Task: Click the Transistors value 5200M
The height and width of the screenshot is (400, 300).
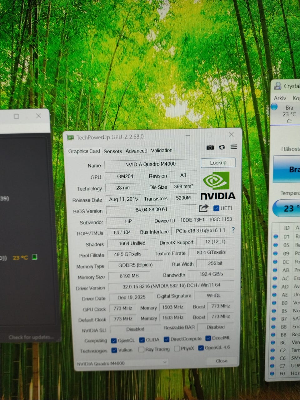Action: point(183,198)
